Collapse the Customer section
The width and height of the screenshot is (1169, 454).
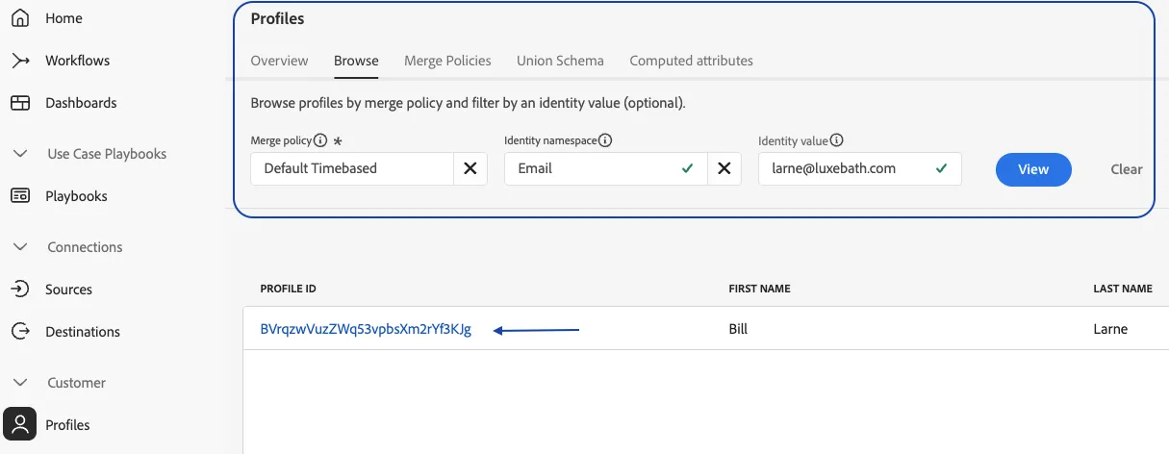pyautogui.click(x=20, y=383)
